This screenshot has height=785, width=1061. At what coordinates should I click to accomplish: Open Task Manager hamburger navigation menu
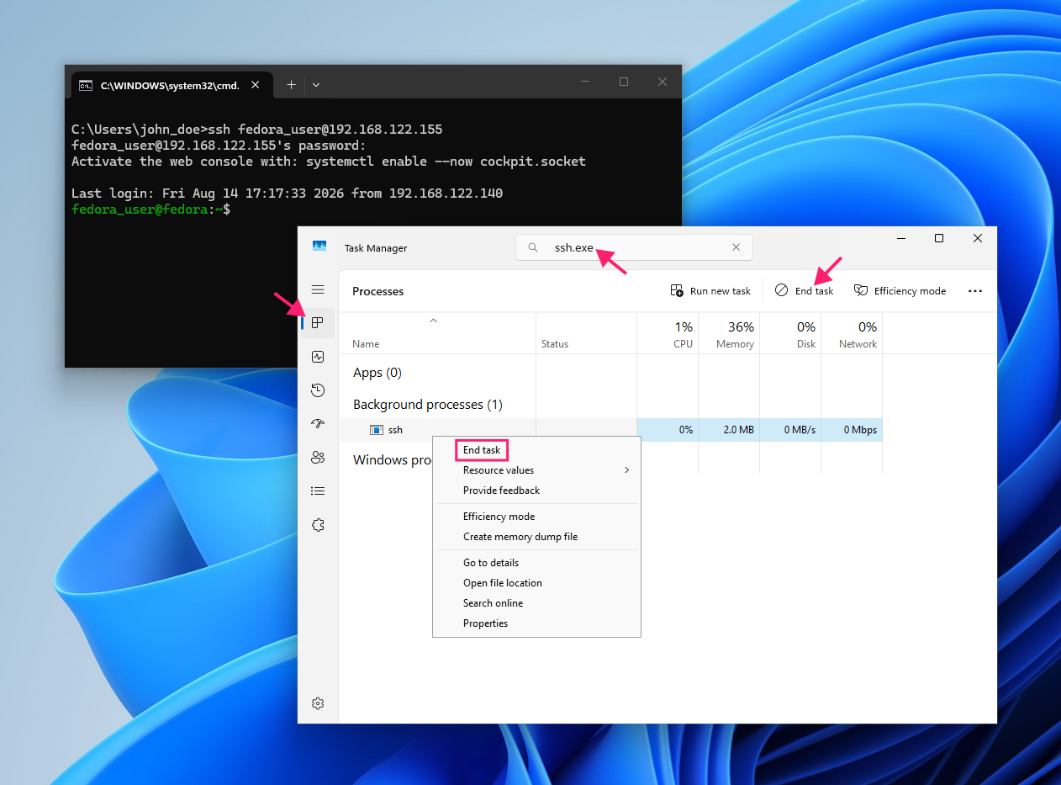pos(318,289)
